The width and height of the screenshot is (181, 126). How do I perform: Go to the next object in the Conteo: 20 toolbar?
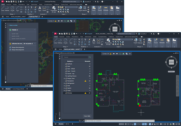[117, 54]
